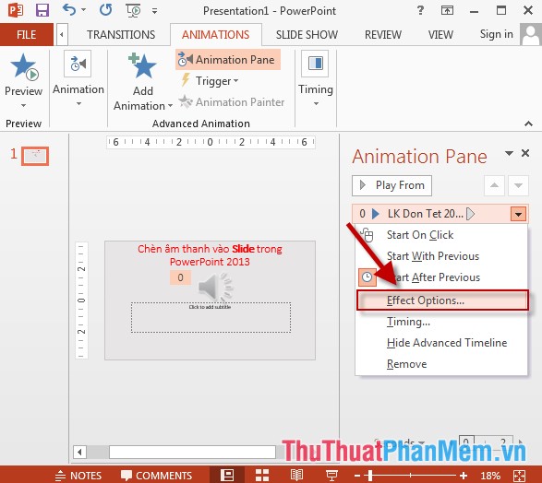The image size is (542, 483).
Task: Toggle the Animation Pane button
Action: point(228,60)
